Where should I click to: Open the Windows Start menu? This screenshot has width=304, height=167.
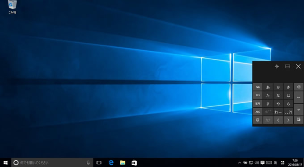pyautogui.click(x=5, y=163)
